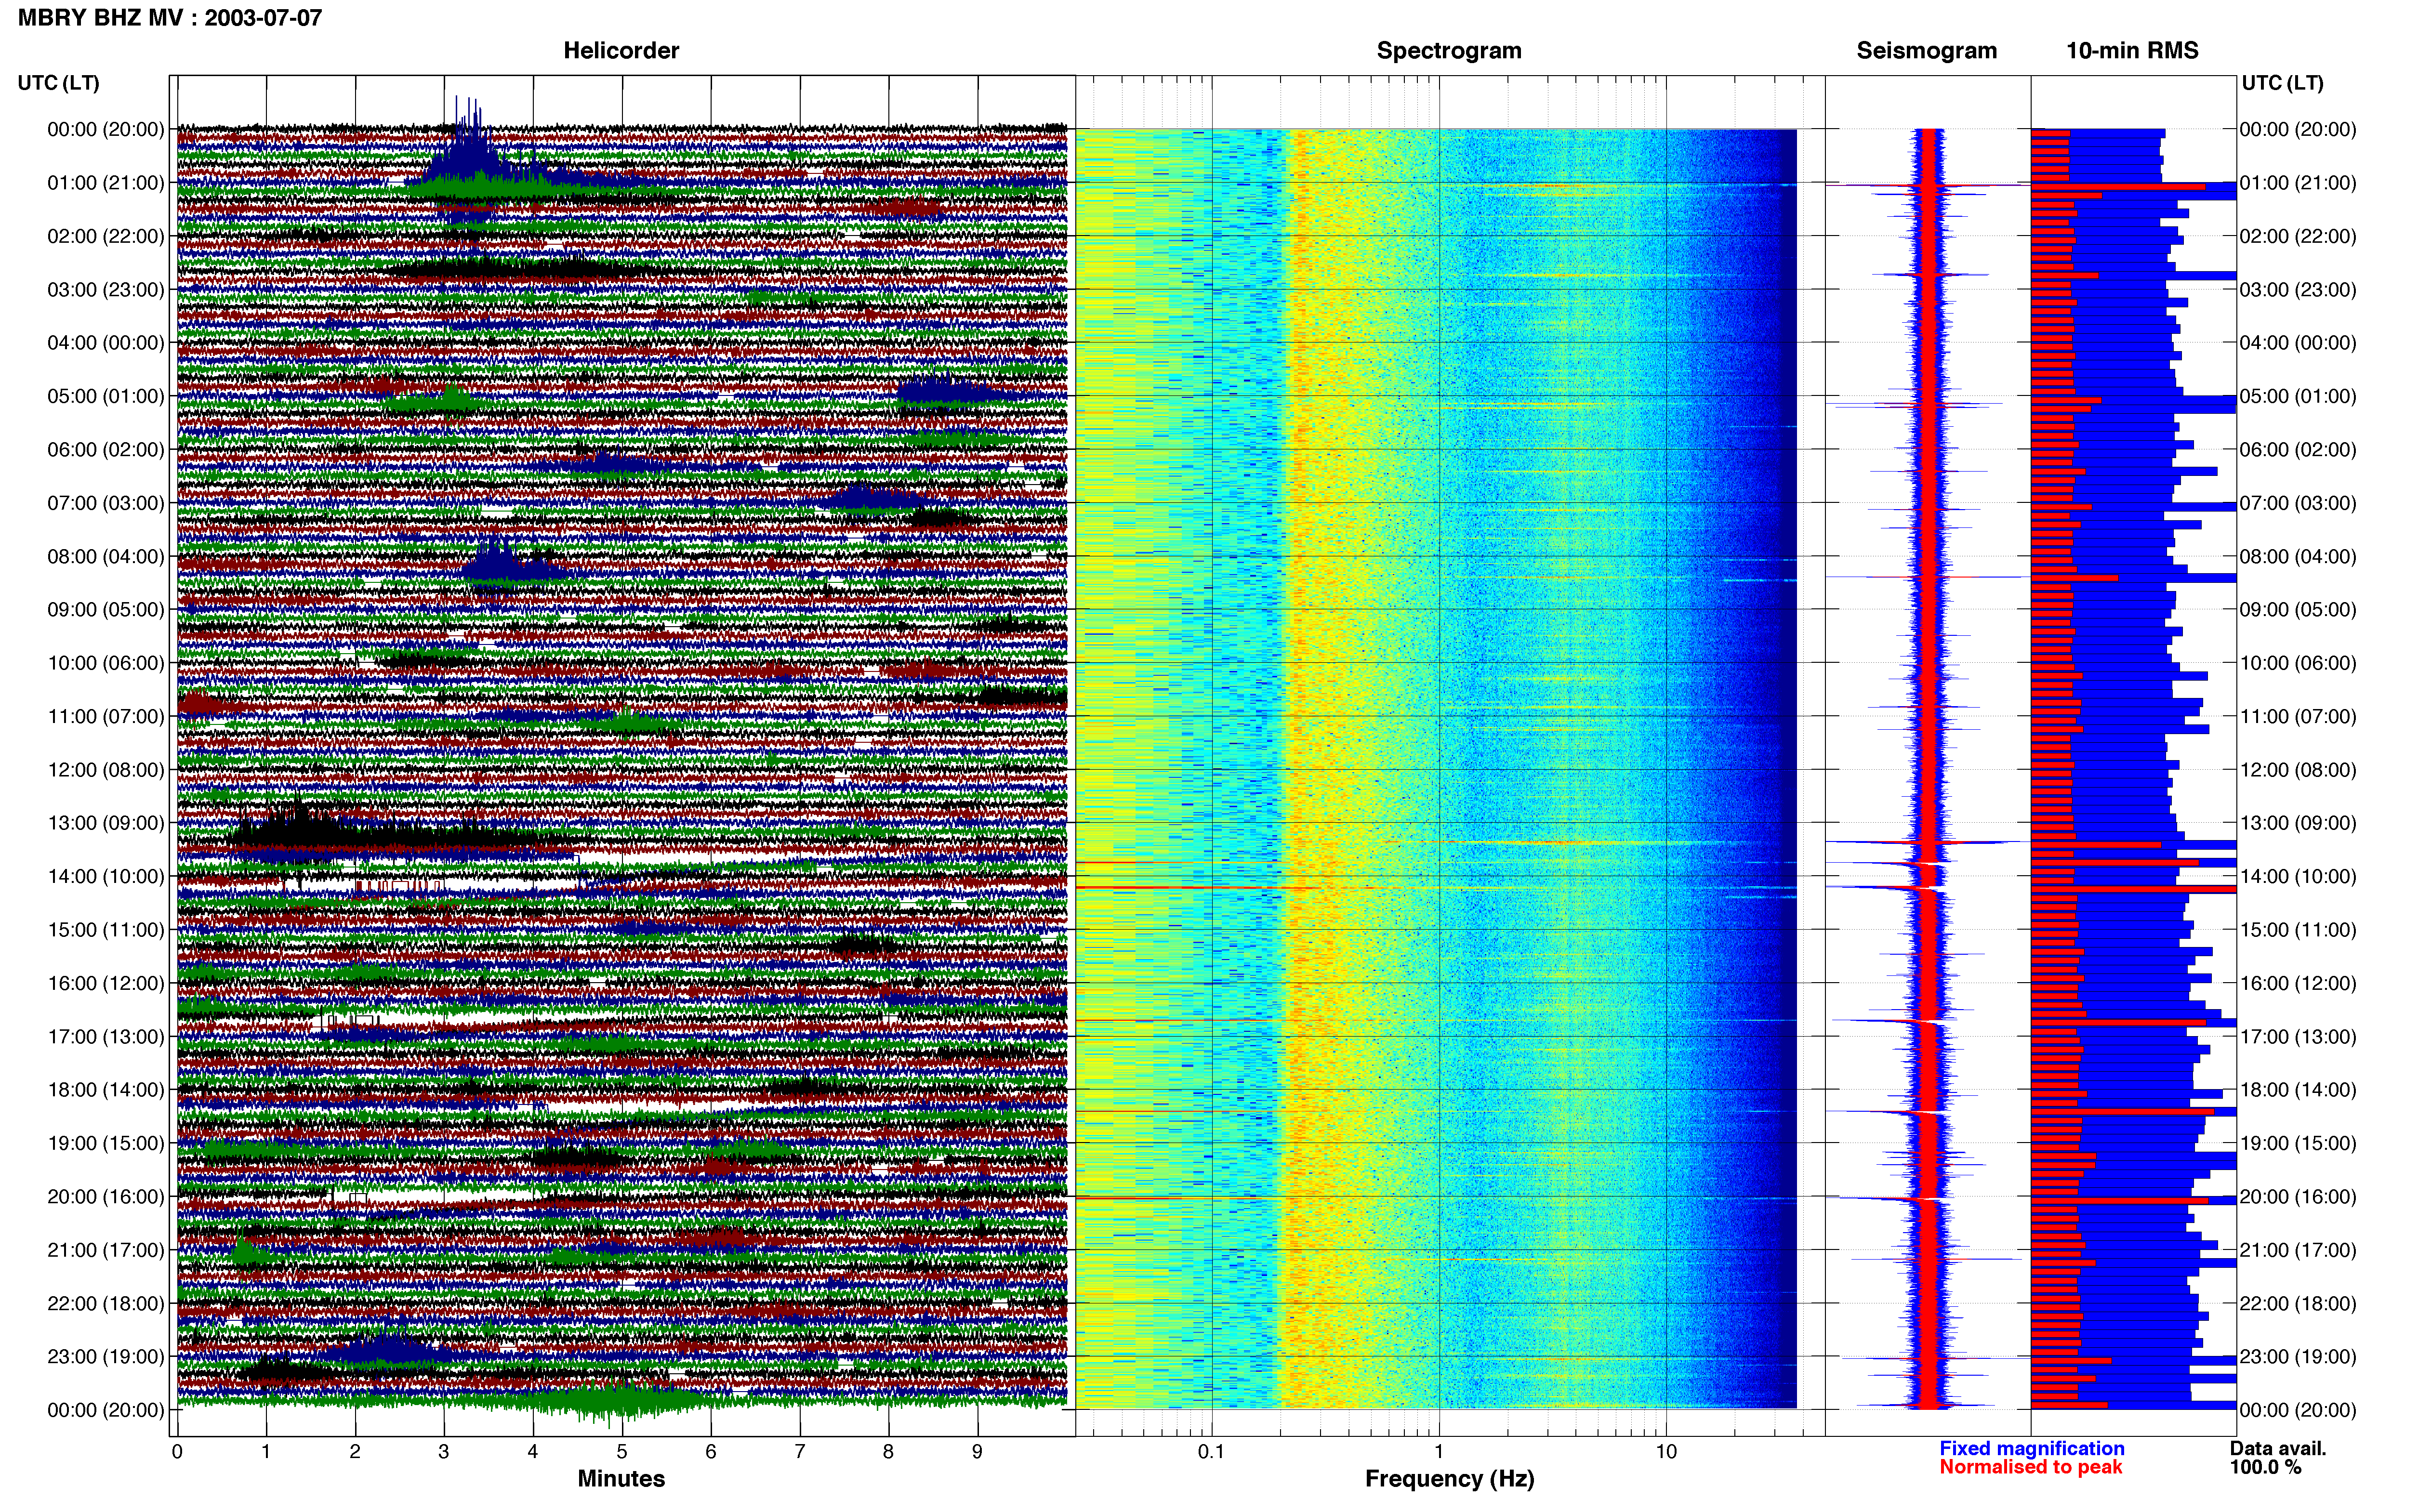Screen dimensions: 2418x1512
Task: Click '05:00 (01:00)' on the helicorder time axis
Action: [x=106, y=396]
